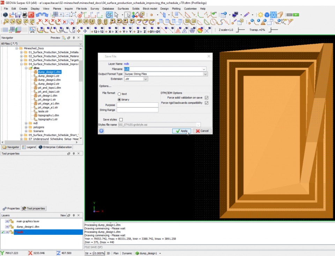Uncheck Force solid validation on save
The image size is (335, 256).
pos(207,98)
